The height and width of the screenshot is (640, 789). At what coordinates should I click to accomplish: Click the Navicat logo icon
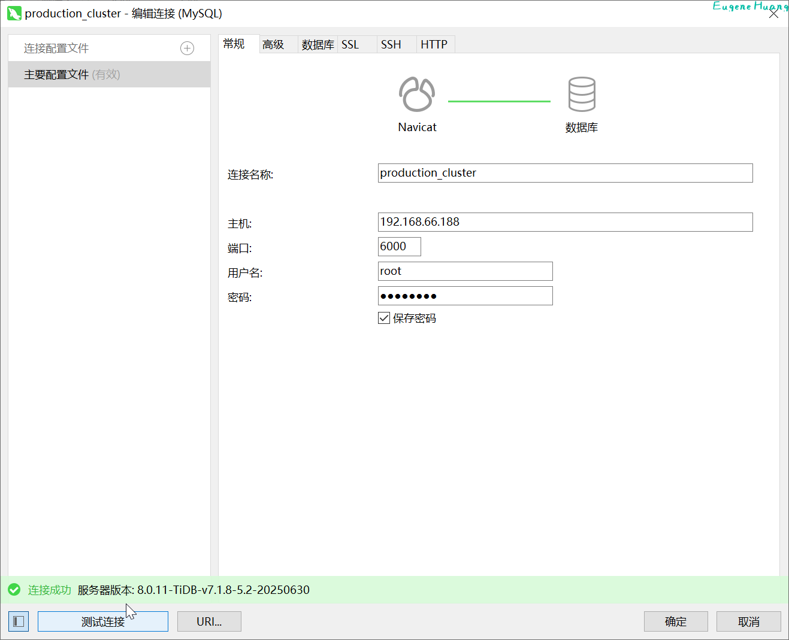417,95
